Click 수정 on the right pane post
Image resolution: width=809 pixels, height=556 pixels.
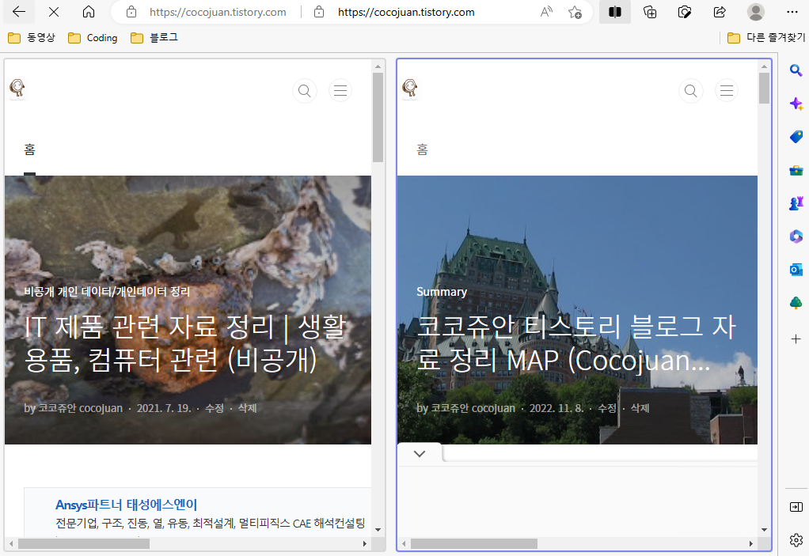point(606,408)
